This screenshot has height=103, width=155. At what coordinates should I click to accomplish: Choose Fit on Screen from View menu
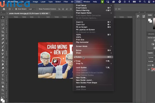coord(82,27)
